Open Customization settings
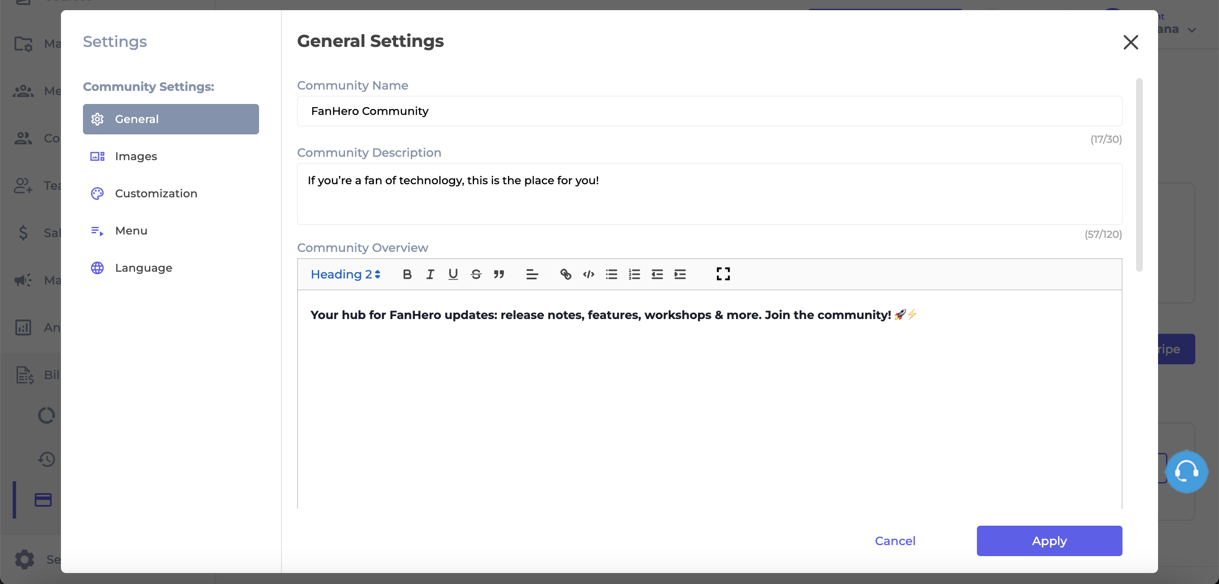Viewport: 1219px width, 584px height. click(x=171, y=193)
